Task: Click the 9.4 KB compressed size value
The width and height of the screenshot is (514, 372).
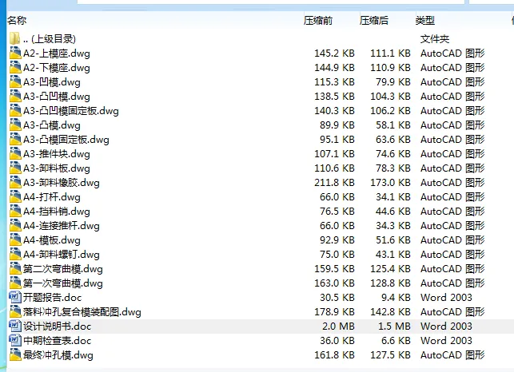Action: 396,298
